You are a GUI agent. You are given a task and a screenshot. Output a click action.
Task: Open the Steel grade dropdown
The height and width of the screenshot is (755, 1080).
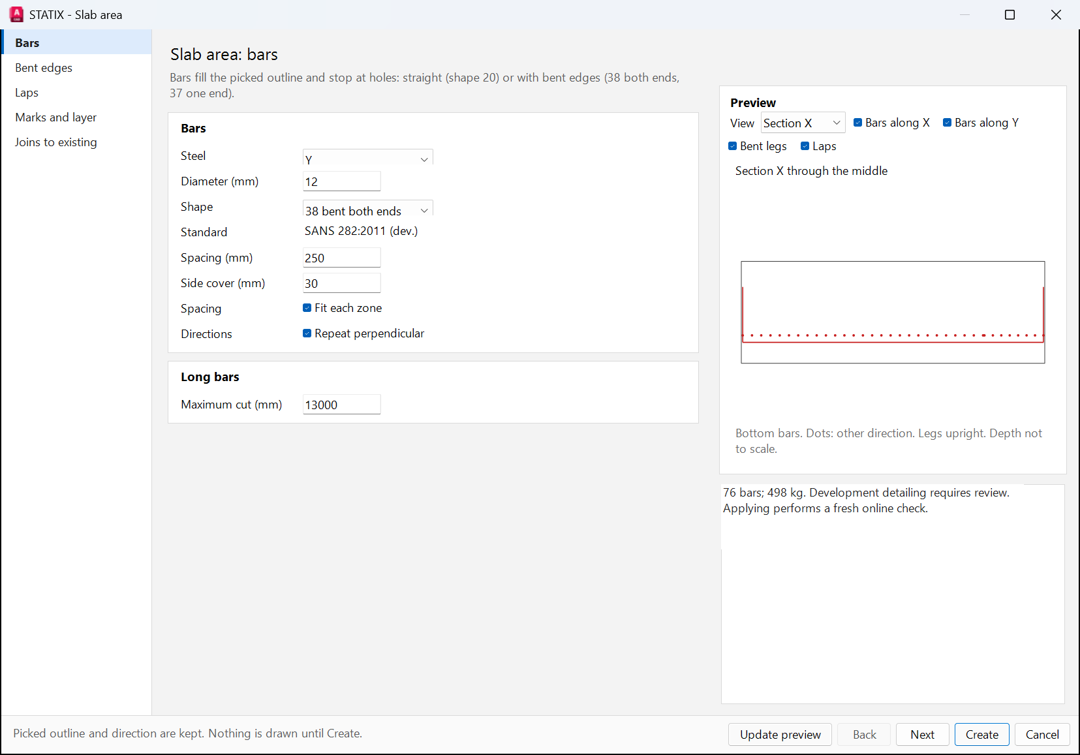(368, 157)
